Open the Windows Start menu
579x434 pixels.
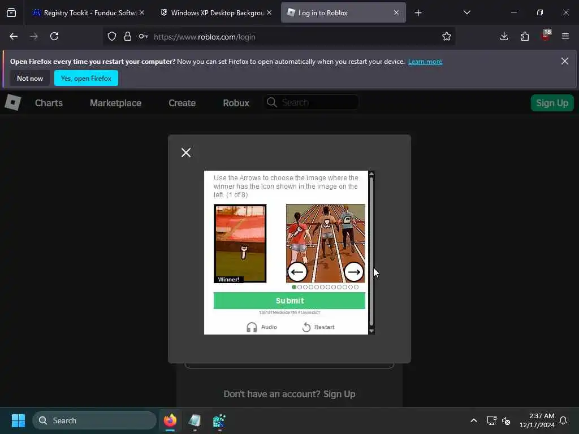tap(19, 420)
